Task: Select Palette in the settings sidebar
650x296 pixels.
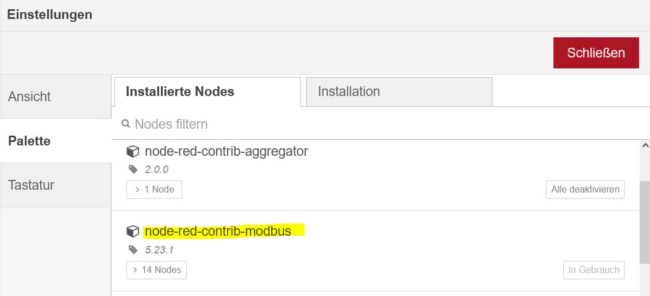Action: [x=56, y=141]
